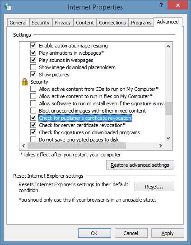
Task: Click the down arrow of the settings list scrollbar
Action: [168, 138]
